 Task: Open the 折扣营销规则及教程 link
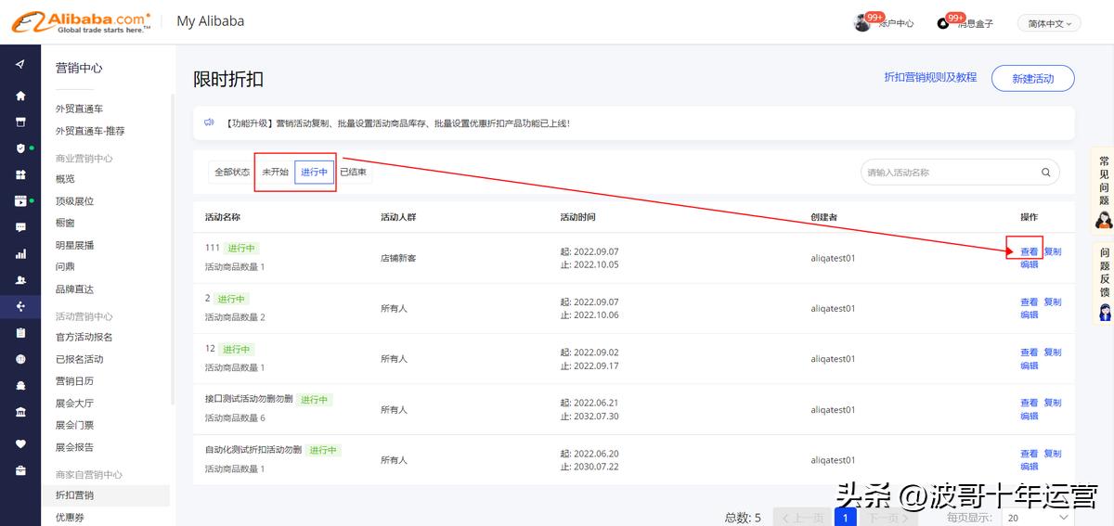click(x=930, y=78)
